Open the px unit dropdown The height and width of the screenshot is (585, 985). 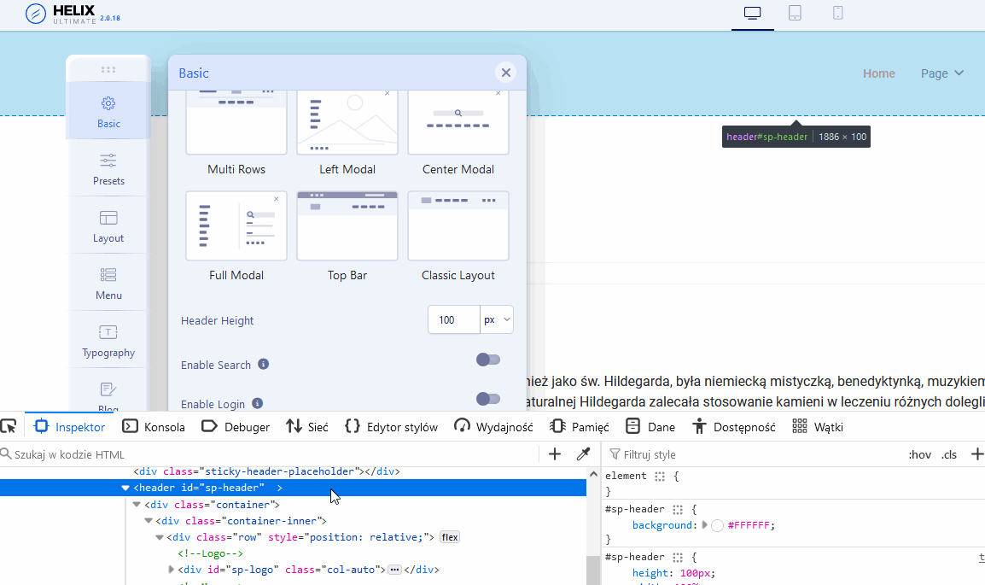pos(497,320)
